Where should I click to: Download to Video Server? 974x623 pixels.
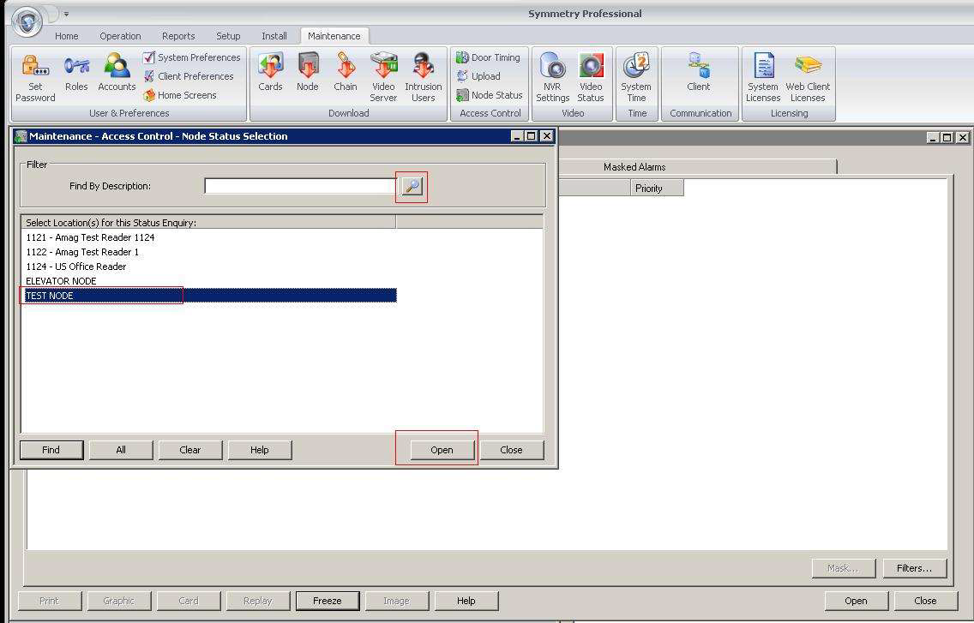coord(383,78)
